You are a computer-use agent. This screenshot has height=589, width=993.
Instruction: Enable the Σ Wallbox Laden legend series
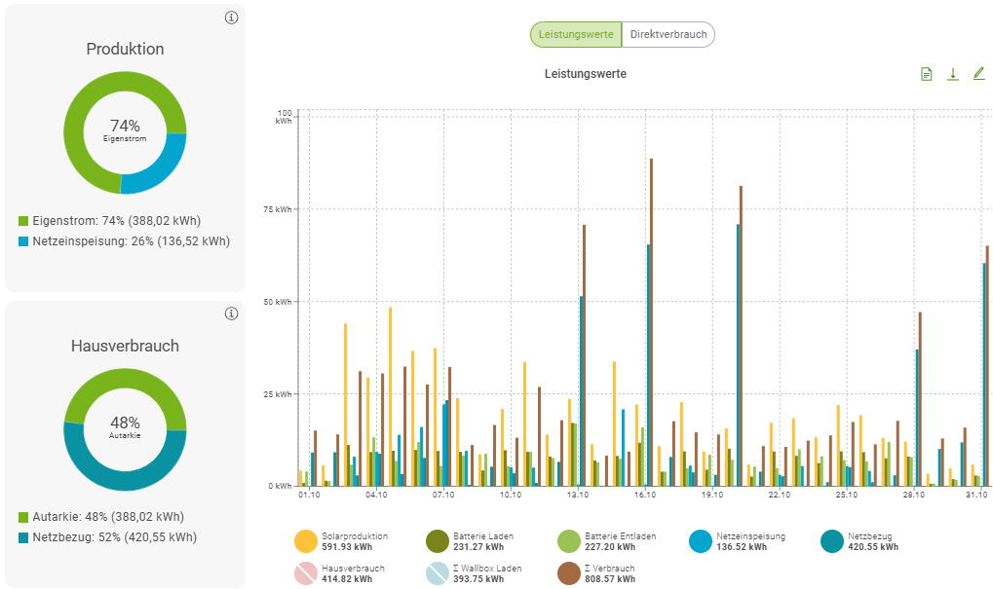[438, 573]
